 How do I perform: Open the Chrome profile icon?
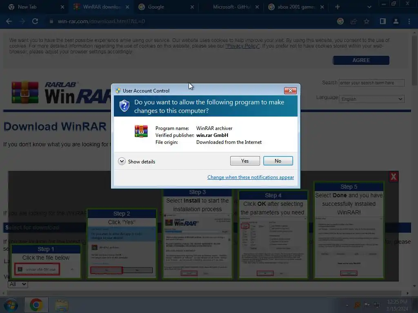(x=396, y=21)
